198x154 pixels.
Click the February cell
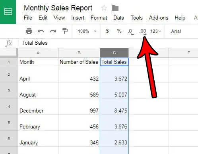[38, 123]
